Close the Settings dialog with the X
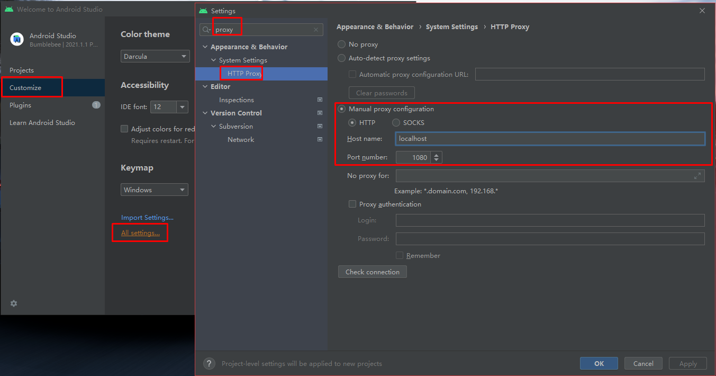 [702, 11]
